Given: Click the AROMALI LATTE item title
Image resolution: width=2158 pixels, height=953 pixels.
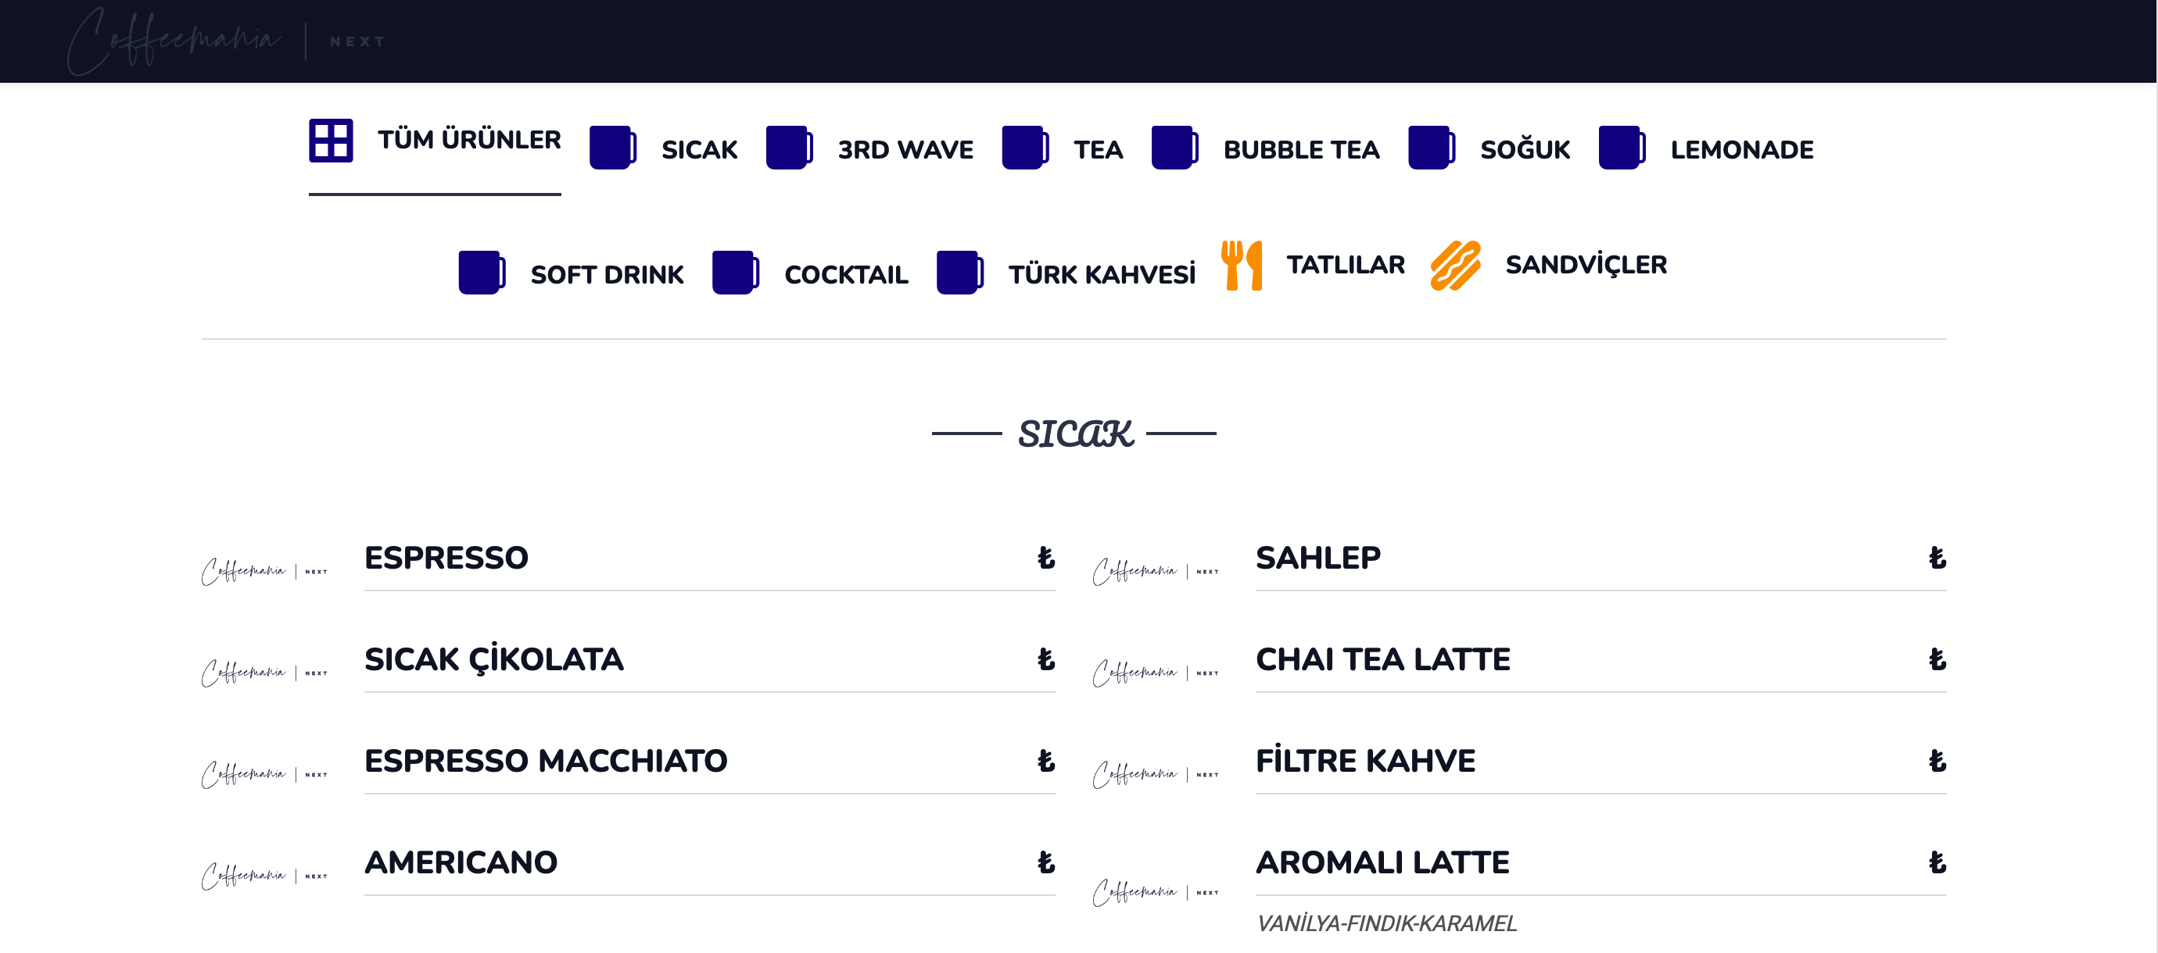Looking at the screenshot, I should point(1382,862).
